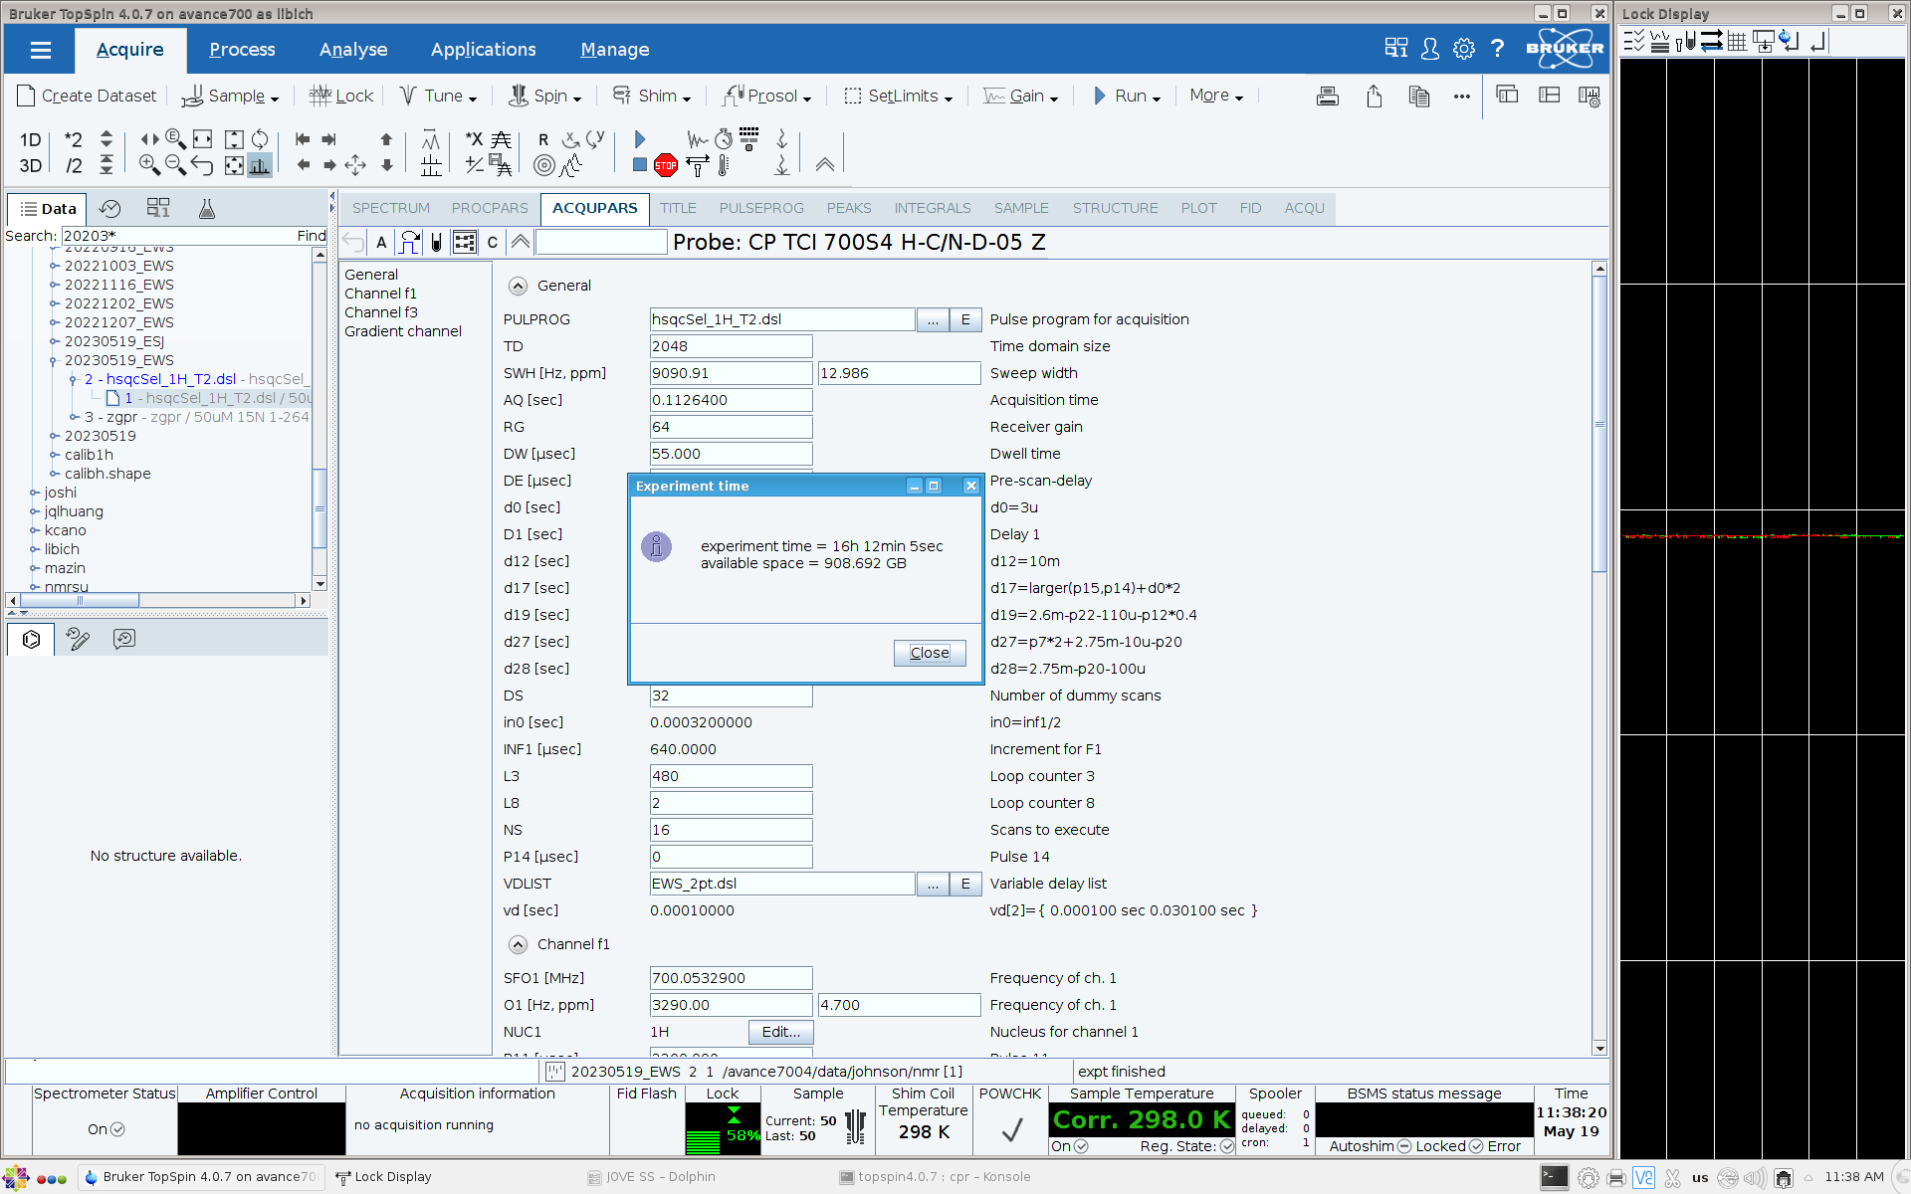Screen dimensions: 1911x1194
Task: Toggle the Locked BSMS status indicator
Action: pyautogui.click(x=1476, y=1146)
